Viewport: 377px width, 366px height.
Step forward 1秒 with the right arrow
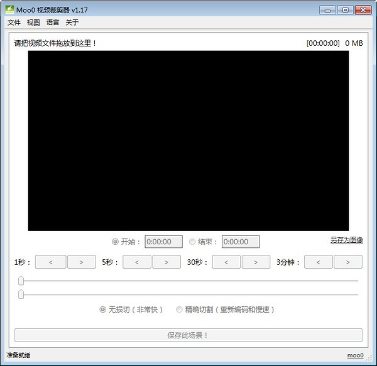pyautogui.click(x=80, y=262)
